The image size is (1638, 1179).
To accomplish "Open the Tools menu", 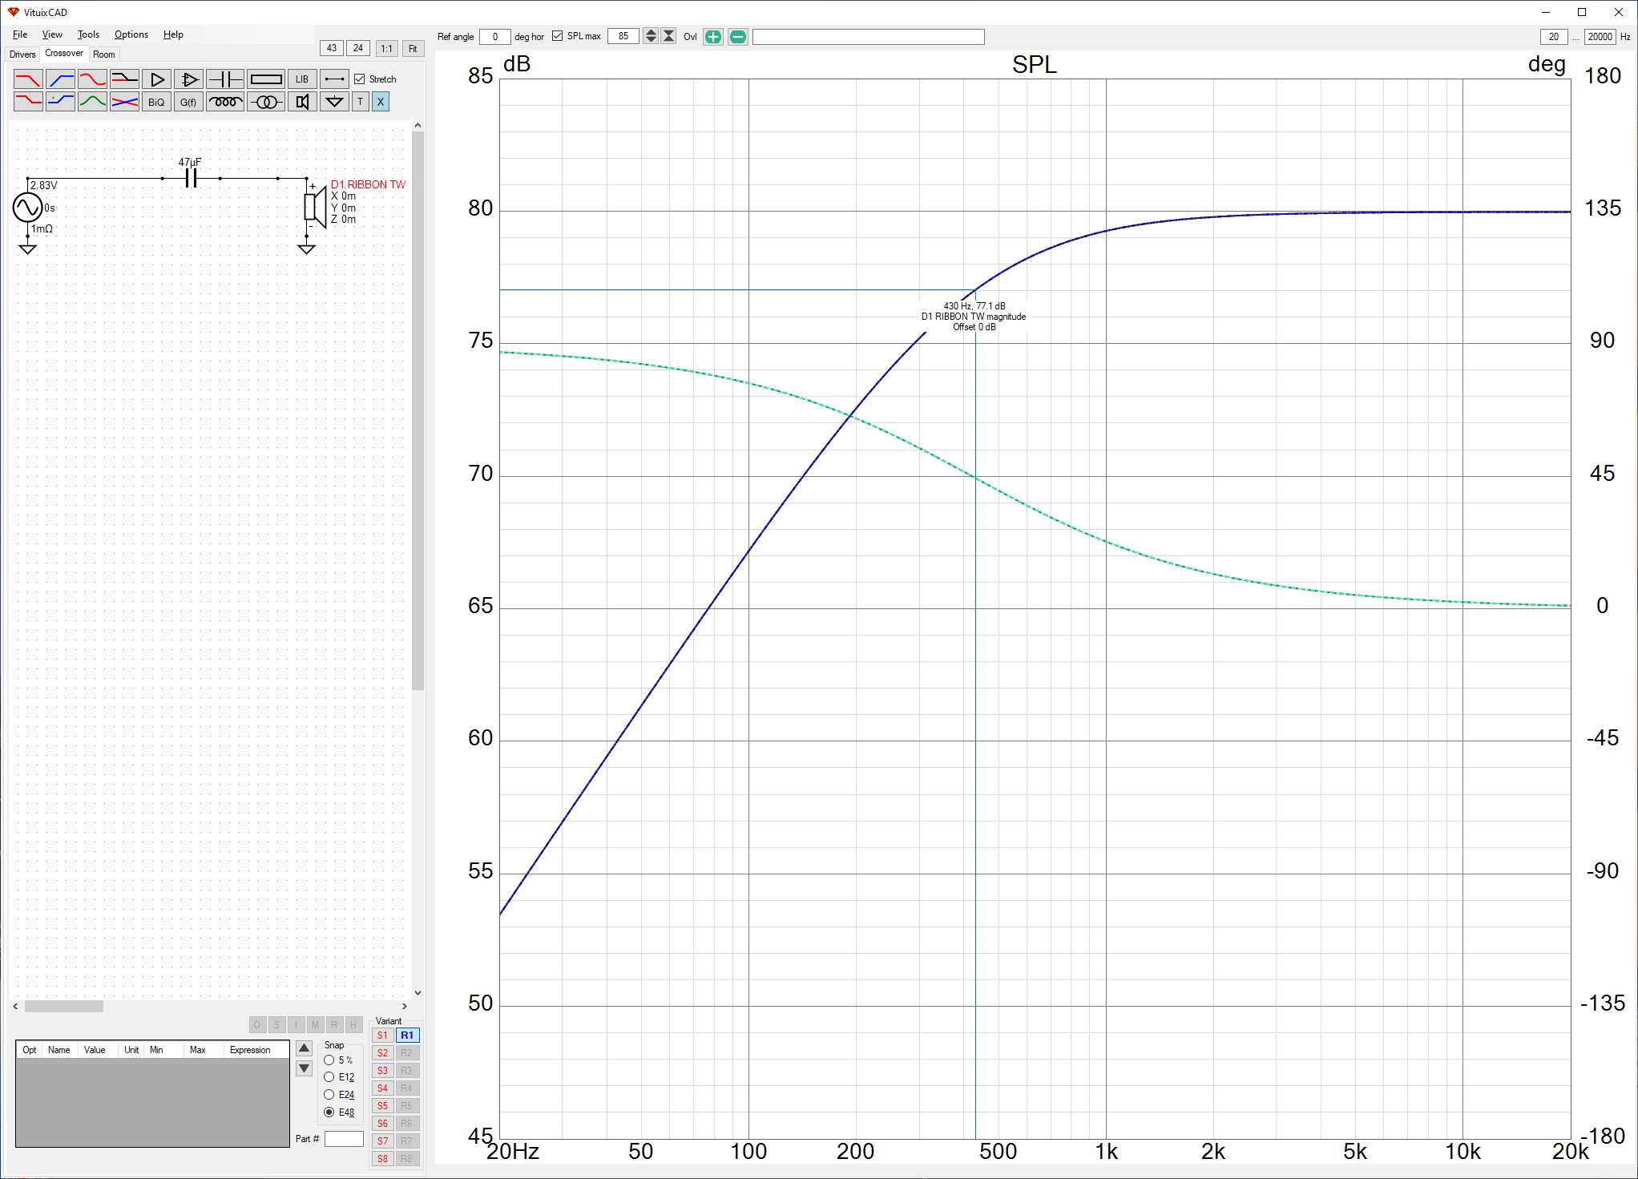I will point(88,34).
